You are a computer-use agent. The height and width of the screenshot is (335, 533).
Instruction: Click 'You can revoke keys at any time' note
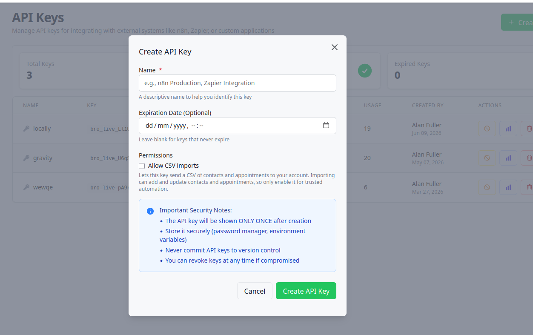coord(232,261)
